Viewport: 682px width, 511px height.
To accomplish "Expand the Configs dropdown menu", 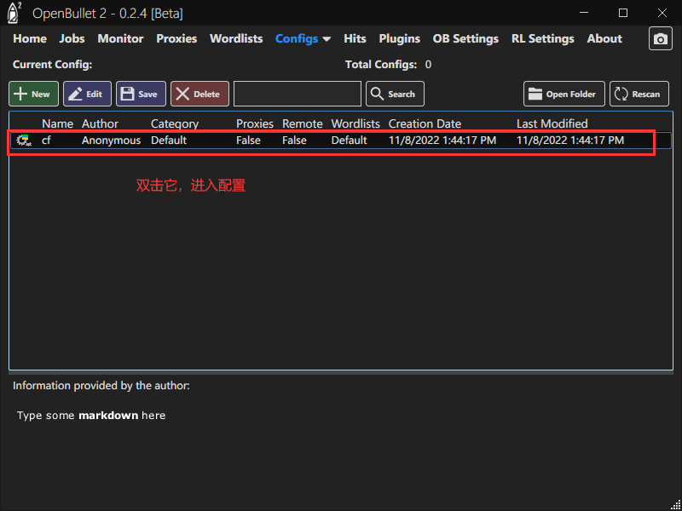I will pyautogui.click(x=303, y=38).
